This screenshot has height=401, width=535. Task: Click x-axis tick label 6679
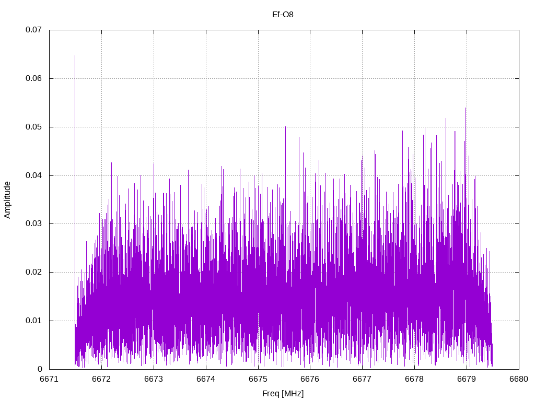[x=467, y=379]
